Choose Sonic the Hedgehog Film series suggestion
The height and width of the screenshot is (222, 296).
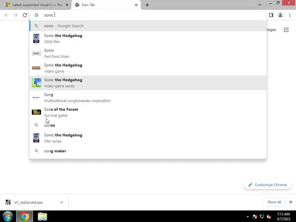(x=148, y=138)
